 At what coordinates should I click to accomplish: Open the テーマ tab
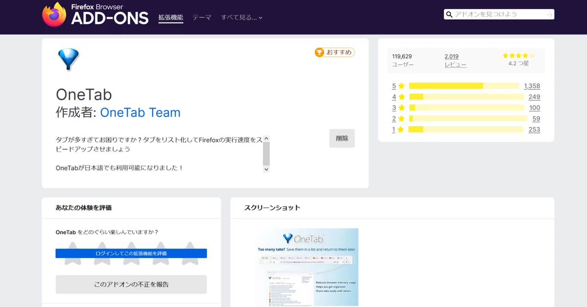pyautogui.click(x=202, y=17)
